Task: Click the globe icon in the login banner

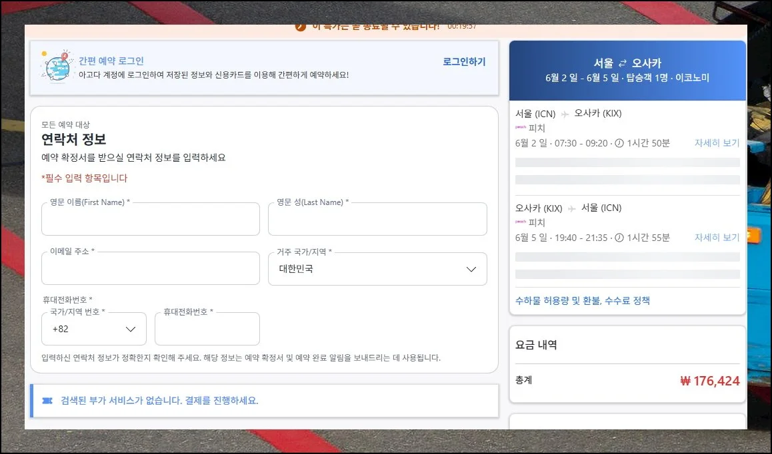Action: pos(57,67)
